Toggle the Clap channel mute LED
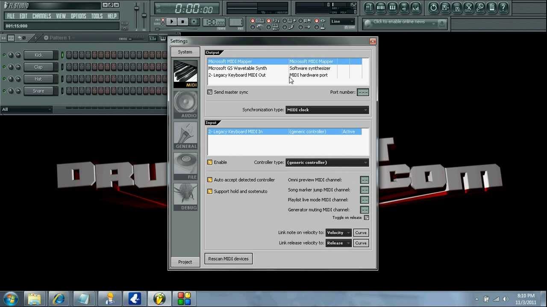The width and height of the screenshot is (547, 307). click(4, 67)
